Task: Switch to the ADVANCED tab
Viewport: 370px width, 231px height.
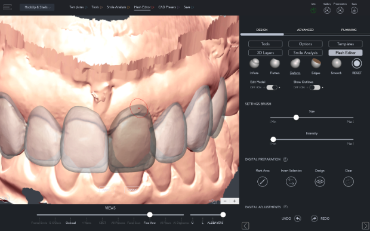Action: pyautogui.click(x=305, y=30)
